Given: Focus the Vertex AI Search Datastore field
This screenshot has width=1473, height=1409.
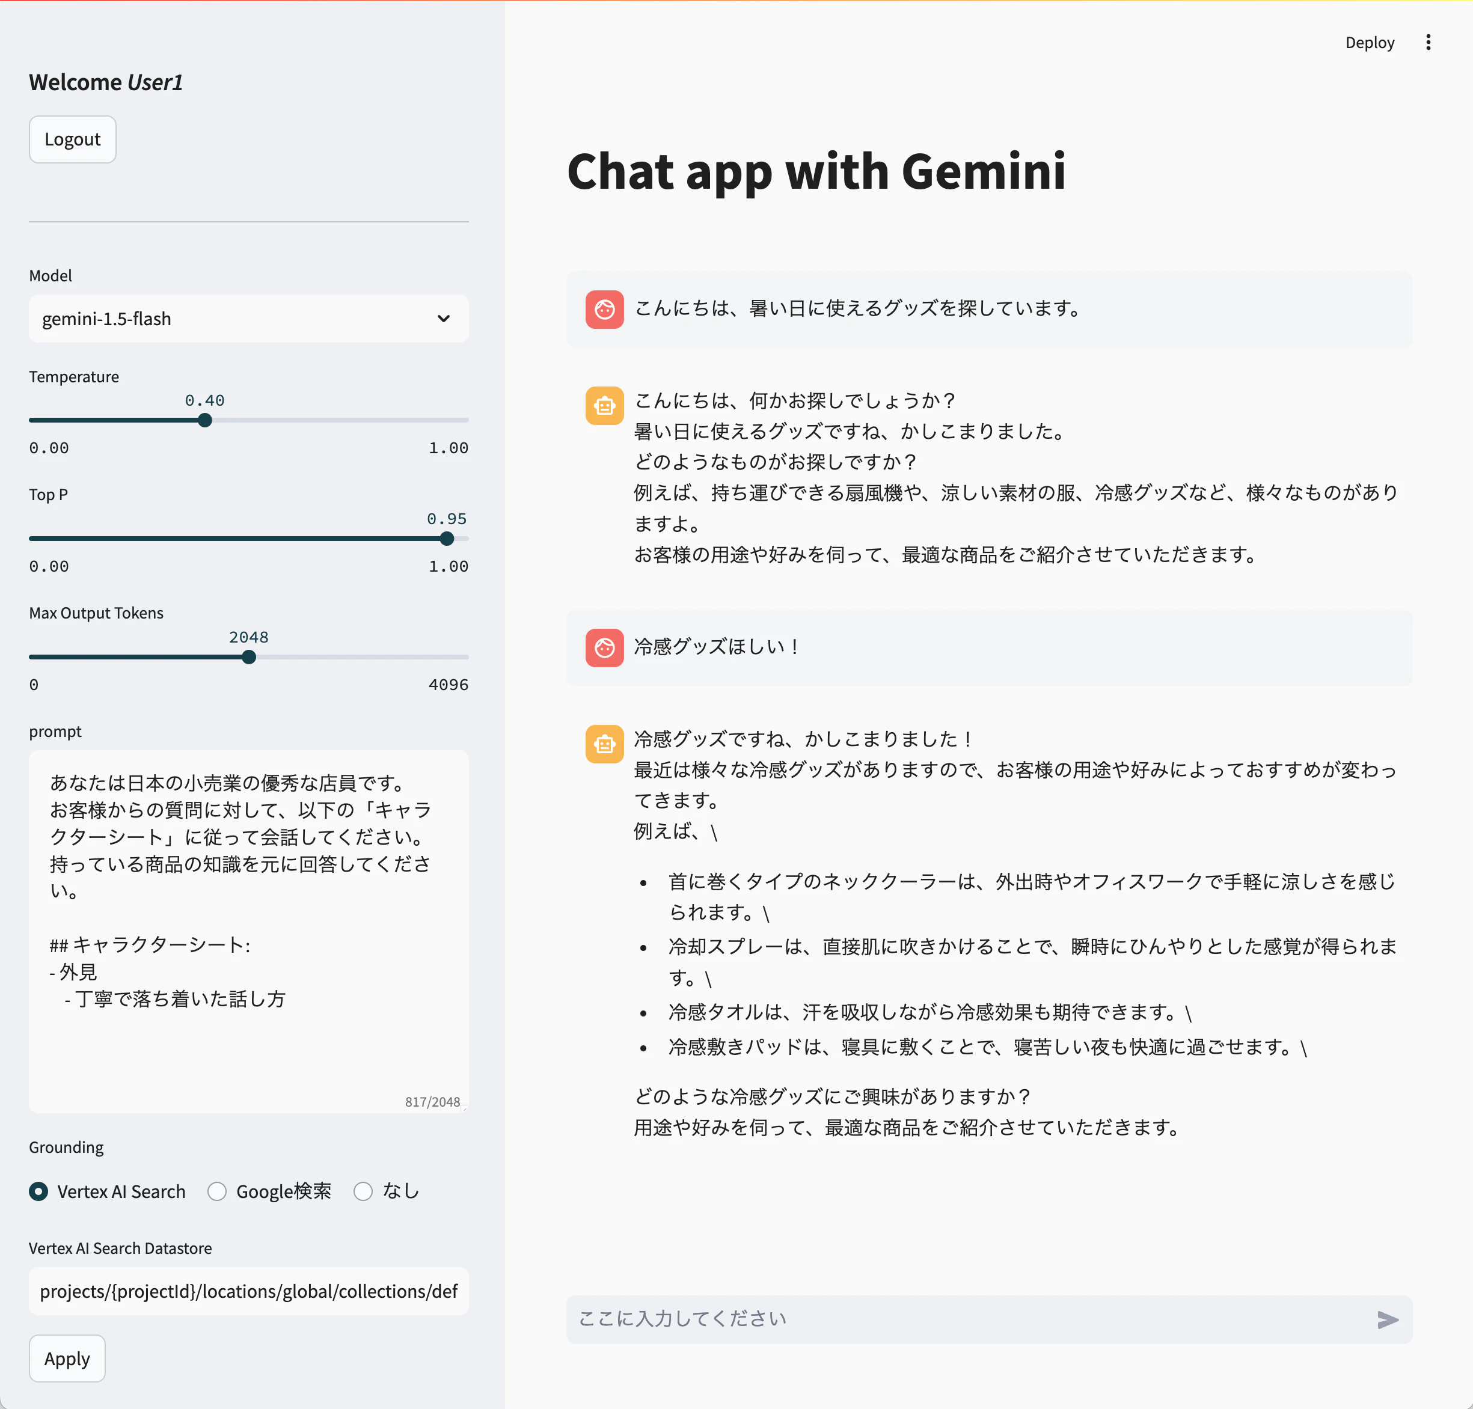Looking at the screenshot, I should click(x=249, y=1291).
